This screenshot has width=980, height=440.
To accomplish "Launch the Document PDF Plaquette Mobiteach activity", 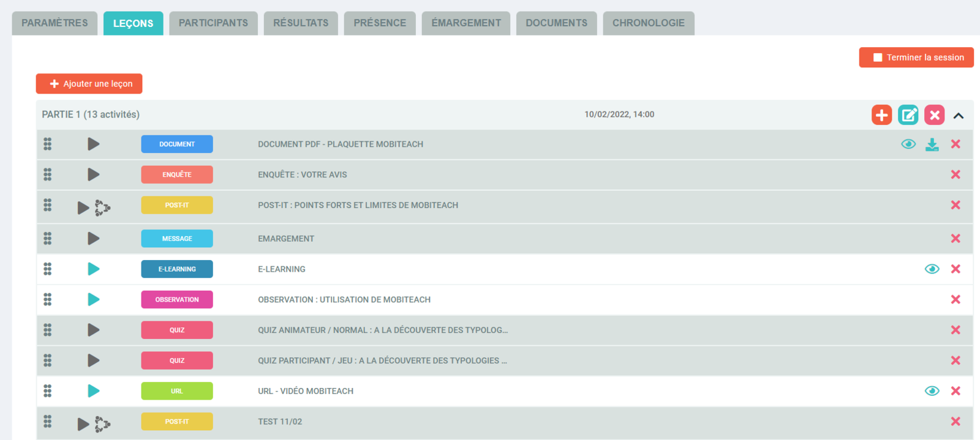I will (x=93, y=144).
